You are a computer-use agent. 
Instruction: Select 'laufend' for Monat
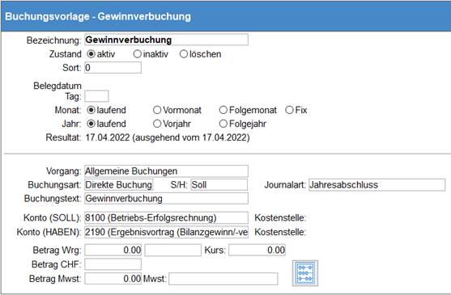coord(91,110)
